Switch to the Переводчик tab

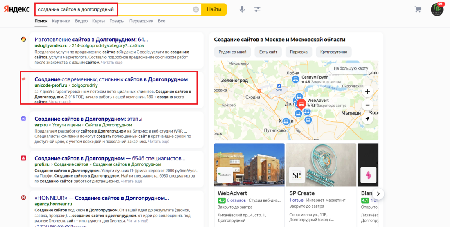(141, 21)
